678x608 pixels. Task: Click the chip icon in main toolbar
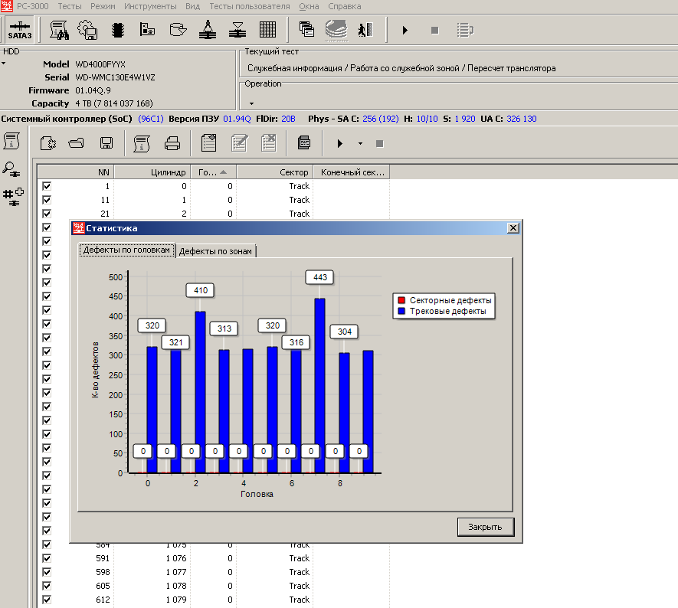click(x=118, y=30)
